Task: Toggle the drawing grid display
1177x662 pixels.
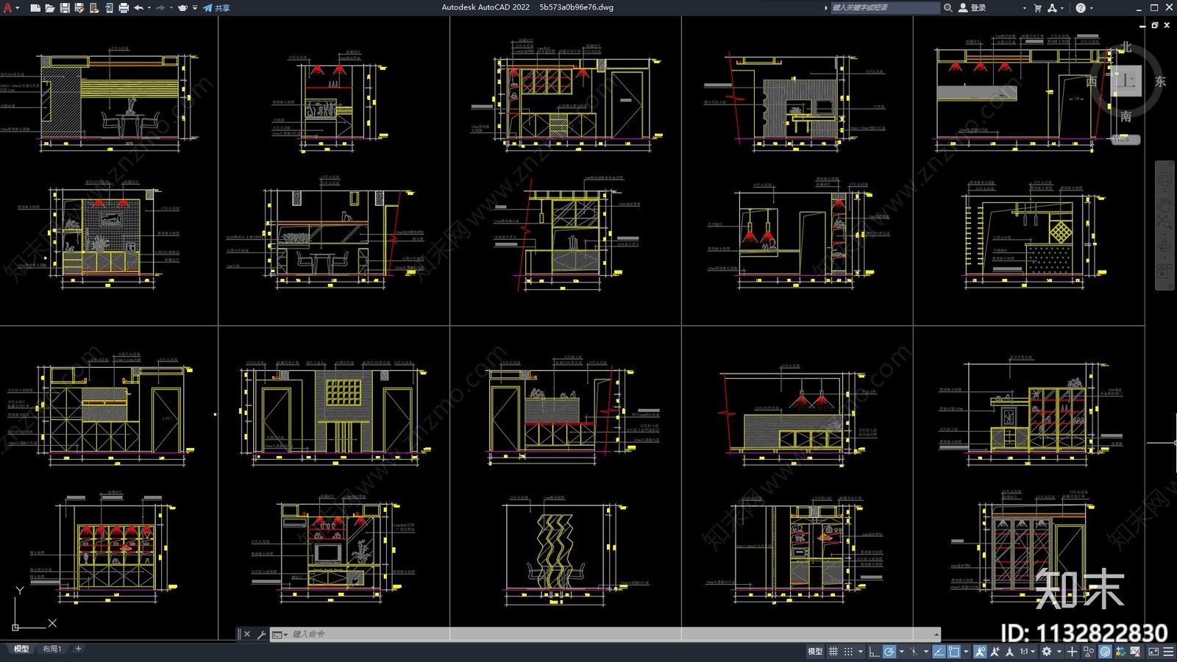Action: click(x=833, y=652)
